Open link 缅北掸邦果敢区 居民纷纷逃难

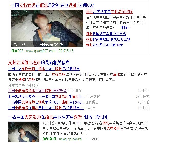click(x=108, y=39)
